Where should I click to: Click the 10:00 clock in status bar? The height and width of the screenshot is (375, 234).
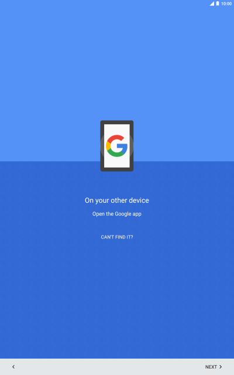pyautogui.click(x=226, y=4)
